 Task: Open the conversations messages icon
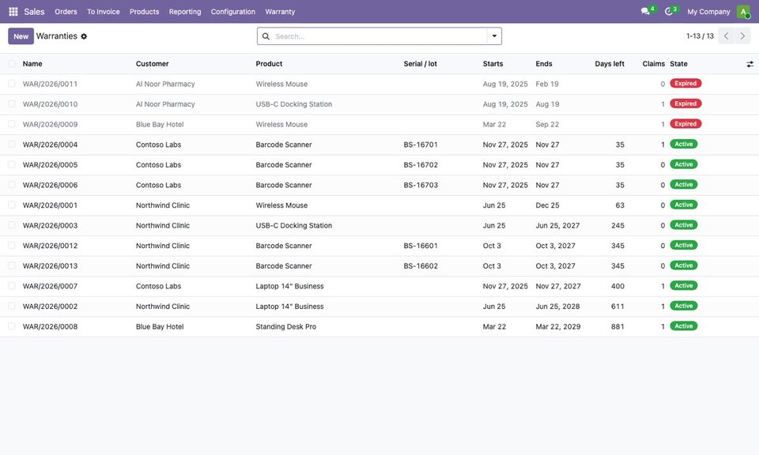[x=646, y=11]
